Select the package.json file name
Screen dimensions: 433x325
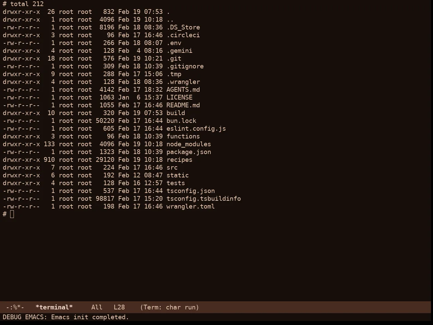(x=189, y=152)
